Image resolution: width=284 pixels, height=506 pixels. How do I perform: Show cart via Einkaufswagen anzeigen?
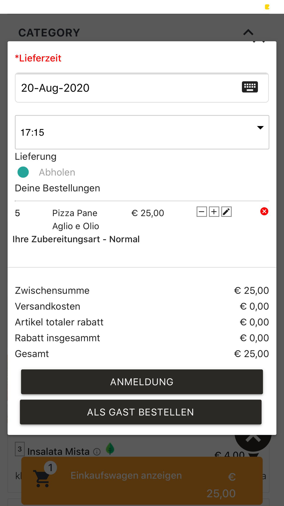pyautogui.click(x=126, y=475)
